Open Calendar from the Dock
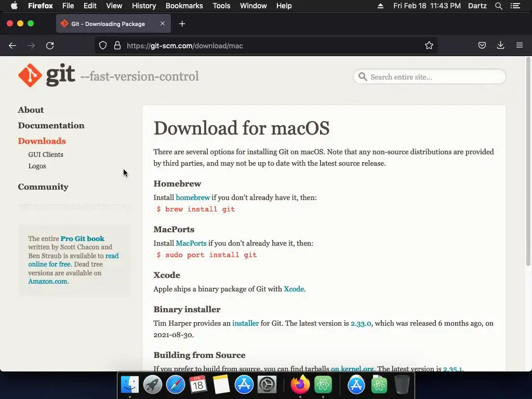 coord(198,385)
